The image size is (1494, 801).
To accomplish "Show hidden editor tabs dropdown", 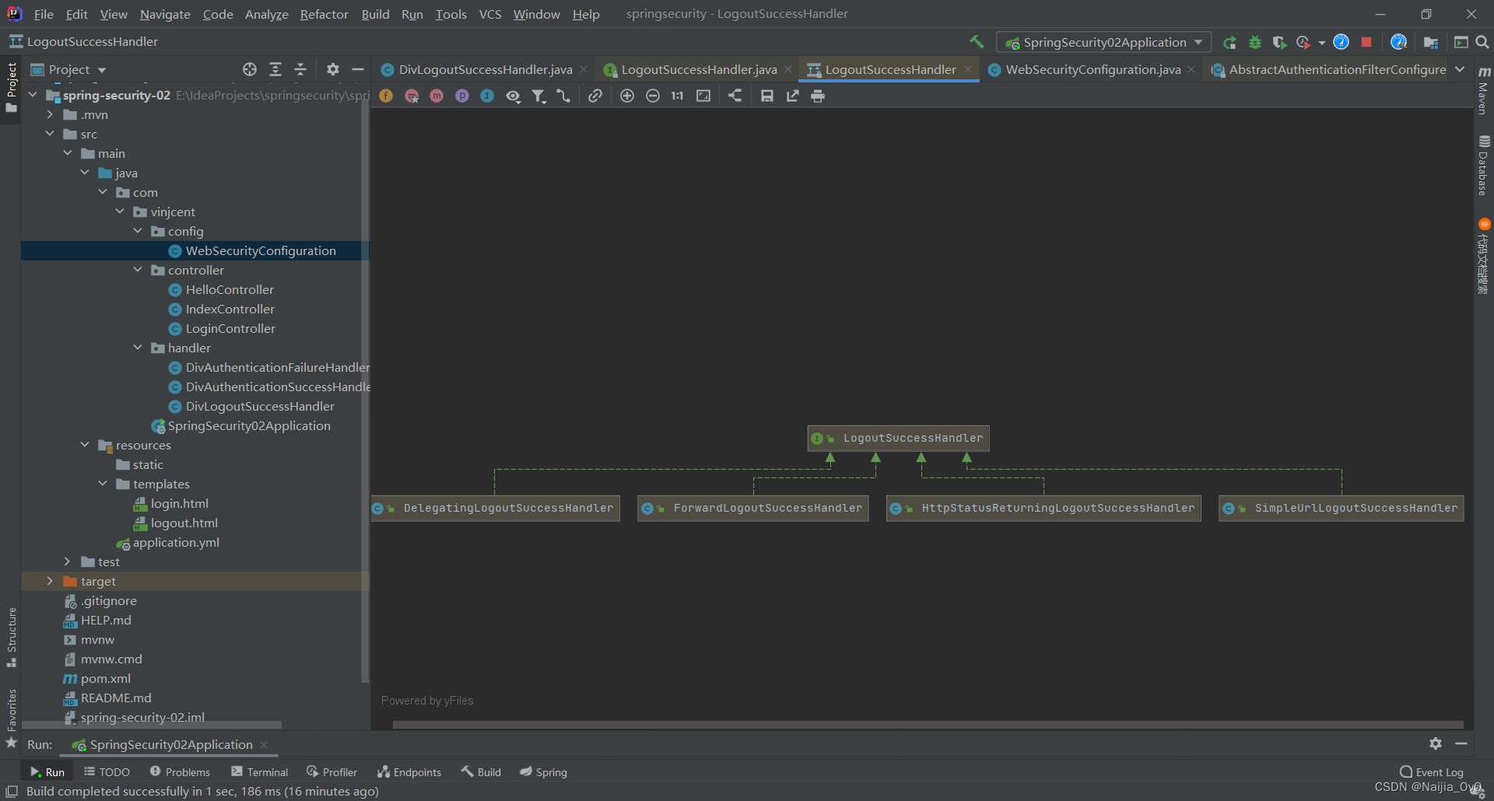I will coord(1461,69).
